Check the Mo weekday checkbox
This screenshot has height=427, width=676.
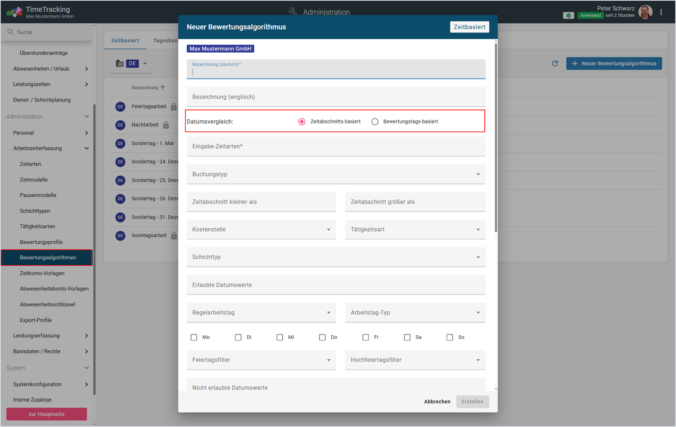click(194, 337)
